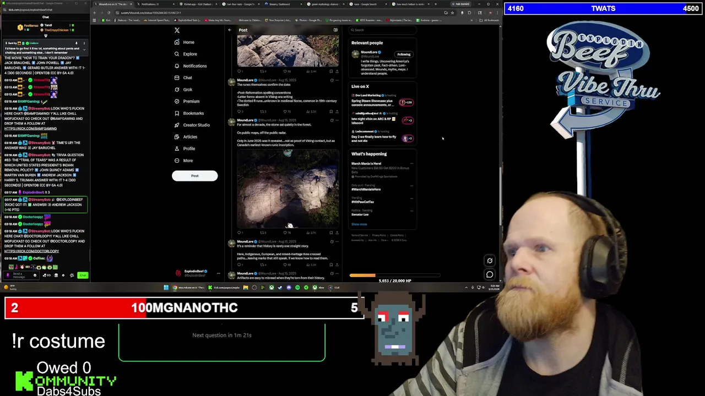The image size is (705, 396).
Task: Open March Mania Is Here promoted trend
Action: pyautogui.click(x=380, y=170)
